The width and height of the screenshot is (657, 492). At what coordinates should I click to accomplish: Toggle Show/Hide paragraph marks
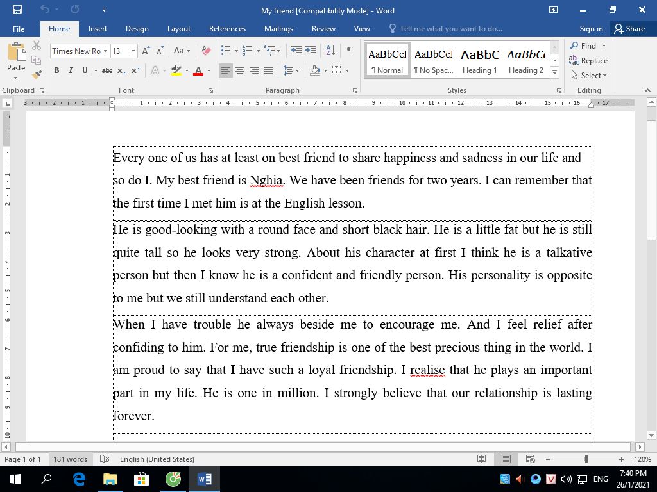tap(350, 51)
